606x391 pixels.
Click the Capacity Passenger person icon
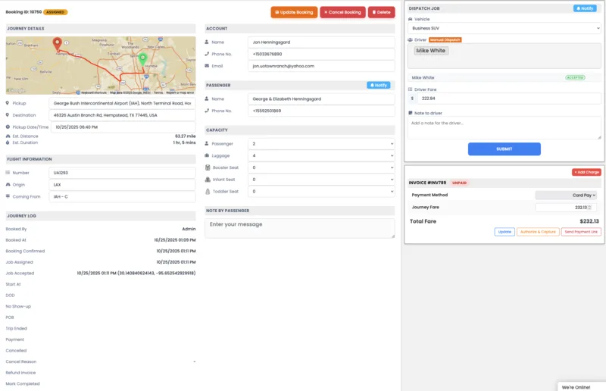click(x=207, y=143)
